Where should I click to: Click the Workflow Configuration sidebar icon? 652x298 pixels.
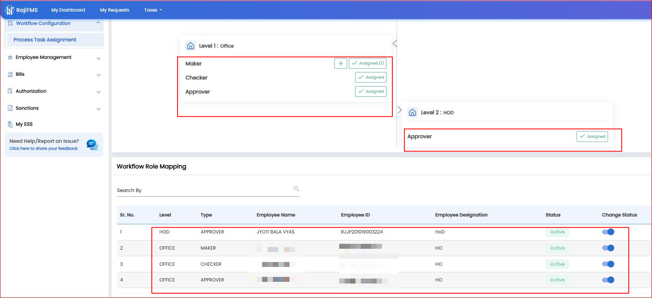[x=10, y=23]
